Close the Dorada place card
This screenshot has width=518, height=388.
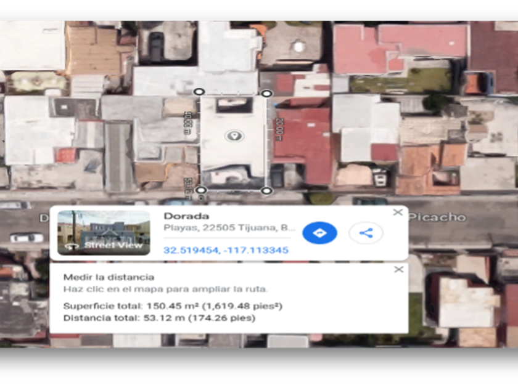398,212
